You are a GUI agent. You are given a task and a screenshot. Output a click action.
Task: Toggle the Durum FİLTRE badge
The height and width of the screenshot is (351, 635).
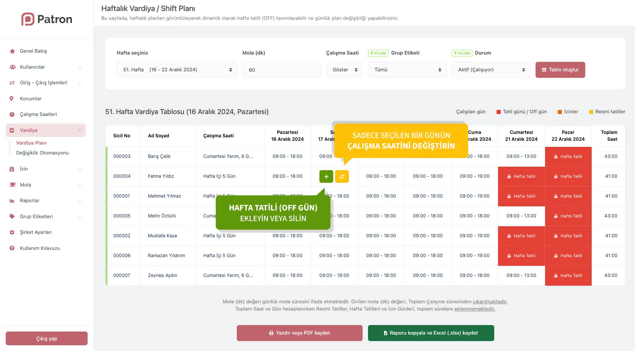tap(462, 53)
